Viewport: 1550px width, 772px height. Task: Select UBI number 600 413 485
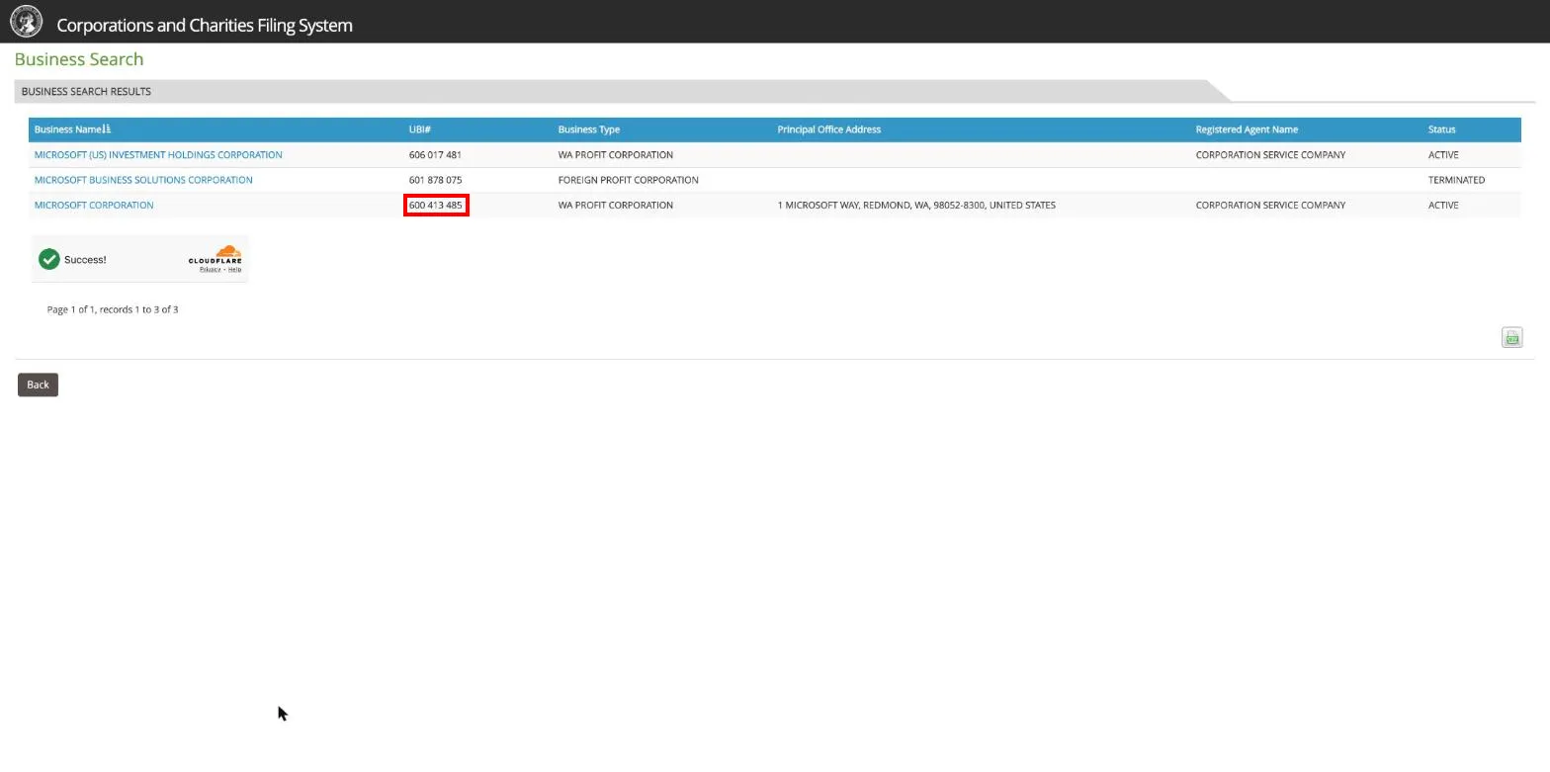pos(436,206)
